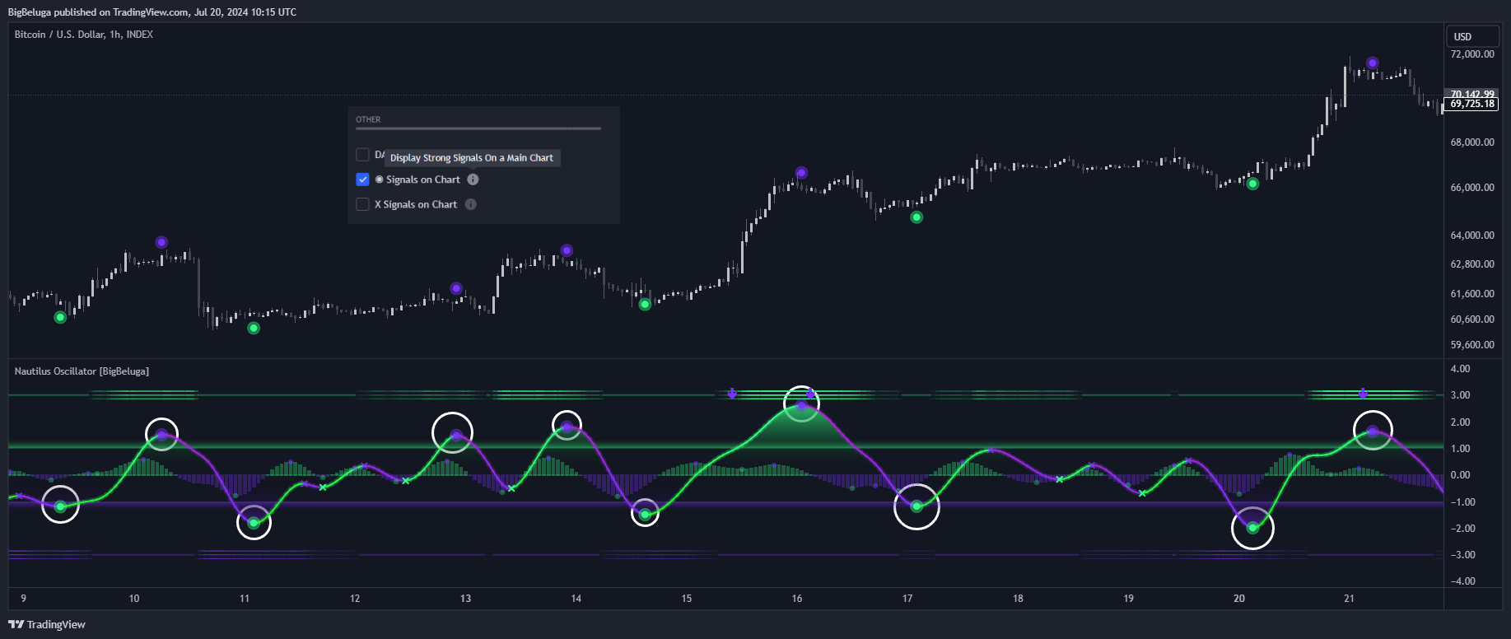Click the 2.00 oscillator scale label

pyautogui.click(x=1460, y=422)
